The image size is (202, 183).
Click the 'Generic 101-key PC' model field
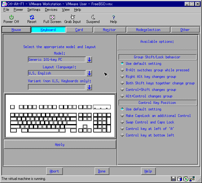point(57,60)
